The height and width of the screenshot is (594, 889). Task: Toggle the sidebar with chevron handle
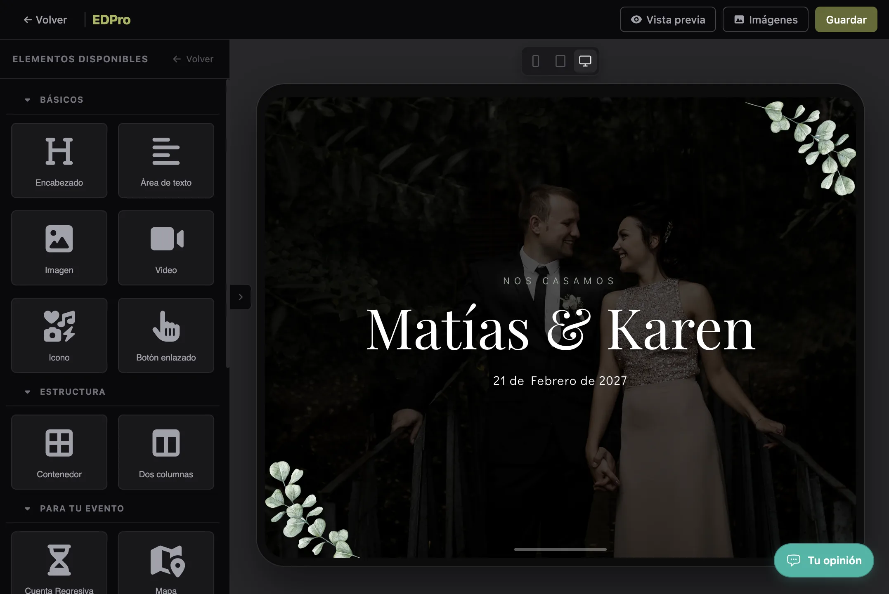(241, 297)
